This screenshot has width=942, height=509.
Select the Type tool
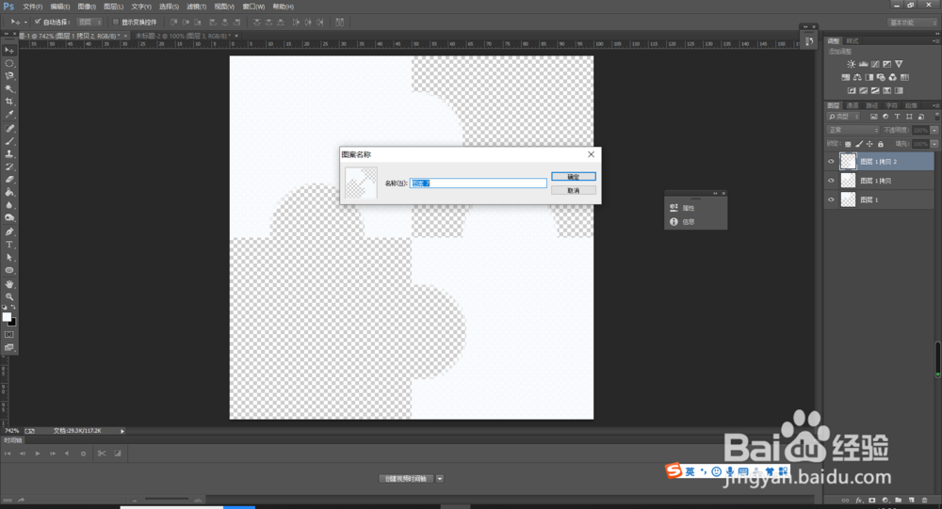click(x=9, y=245)
